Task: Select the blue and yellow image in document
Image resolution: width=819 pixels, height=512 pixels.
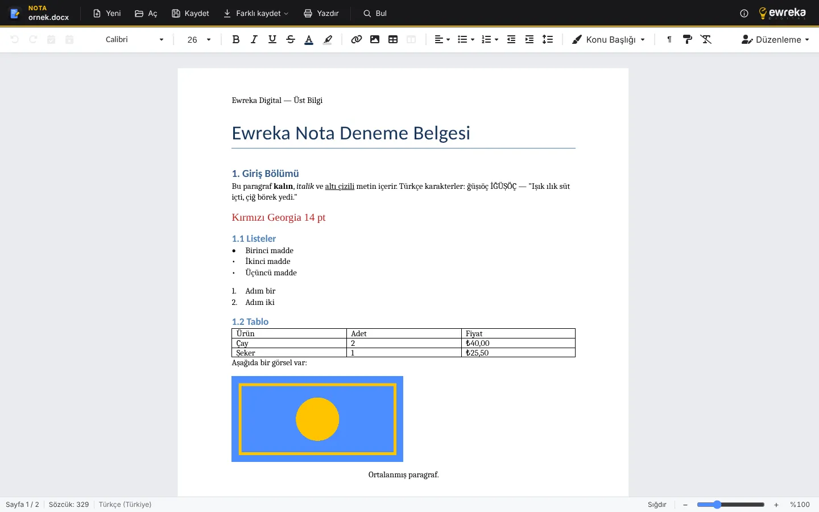Action: (317, 419)
